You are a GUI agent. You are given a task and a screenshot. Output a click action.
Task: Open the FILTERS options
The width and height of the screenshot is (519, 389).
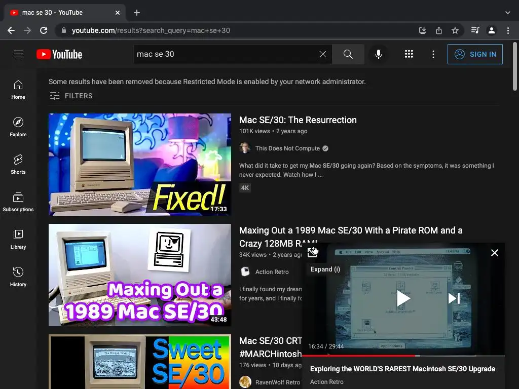point(71,96)
